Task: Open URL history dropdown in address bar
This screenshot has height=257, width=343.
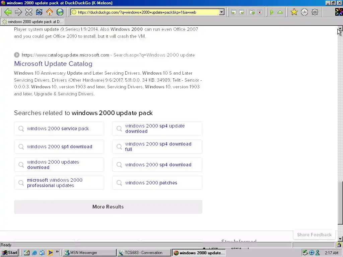Action: click(222, 12)
